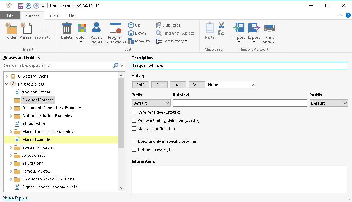
Task: Enable Manual confirmation
Action: tap(134, 129)
